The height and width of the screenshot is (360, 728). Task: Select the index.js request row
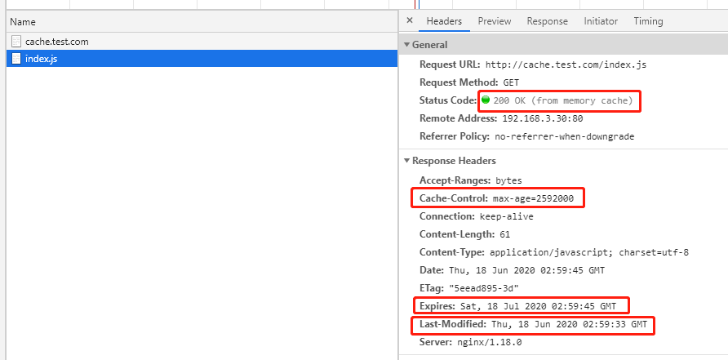click(x=202, y=59)
